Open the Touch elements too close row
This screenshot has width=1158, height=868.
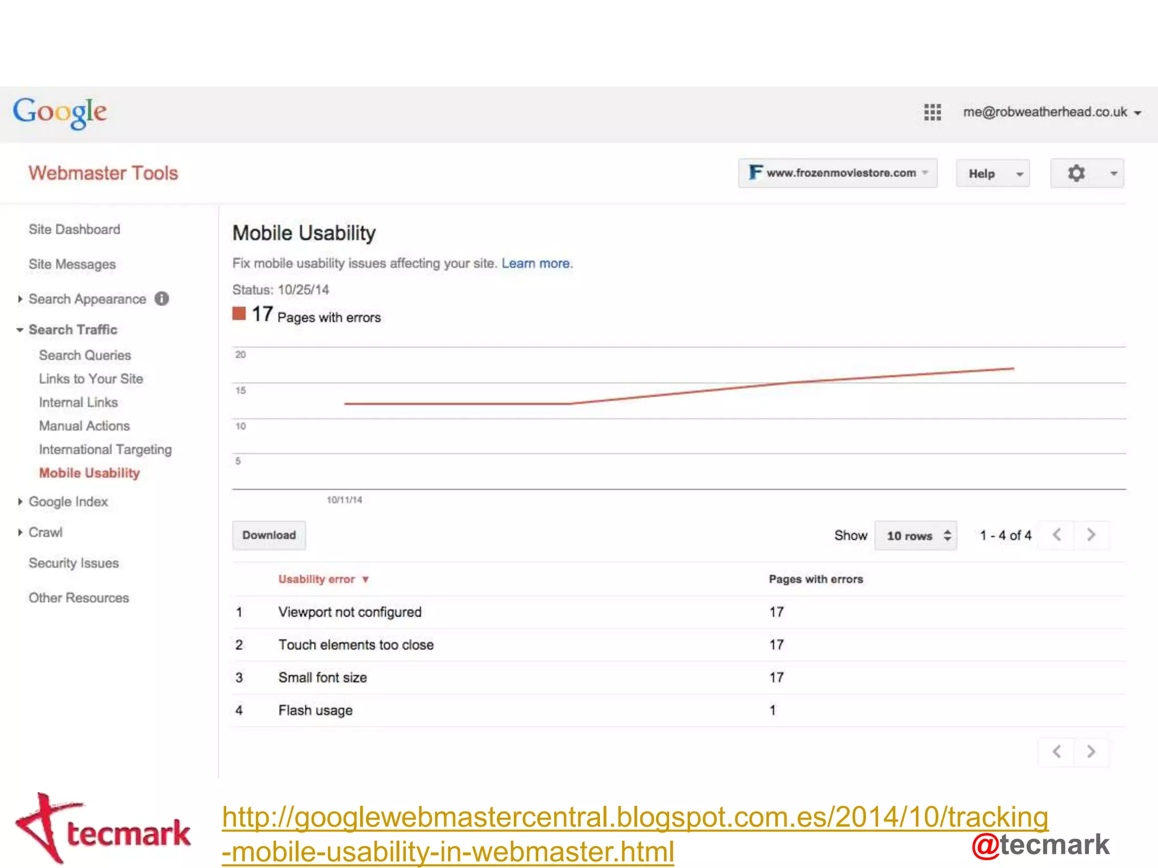(679, 645)
